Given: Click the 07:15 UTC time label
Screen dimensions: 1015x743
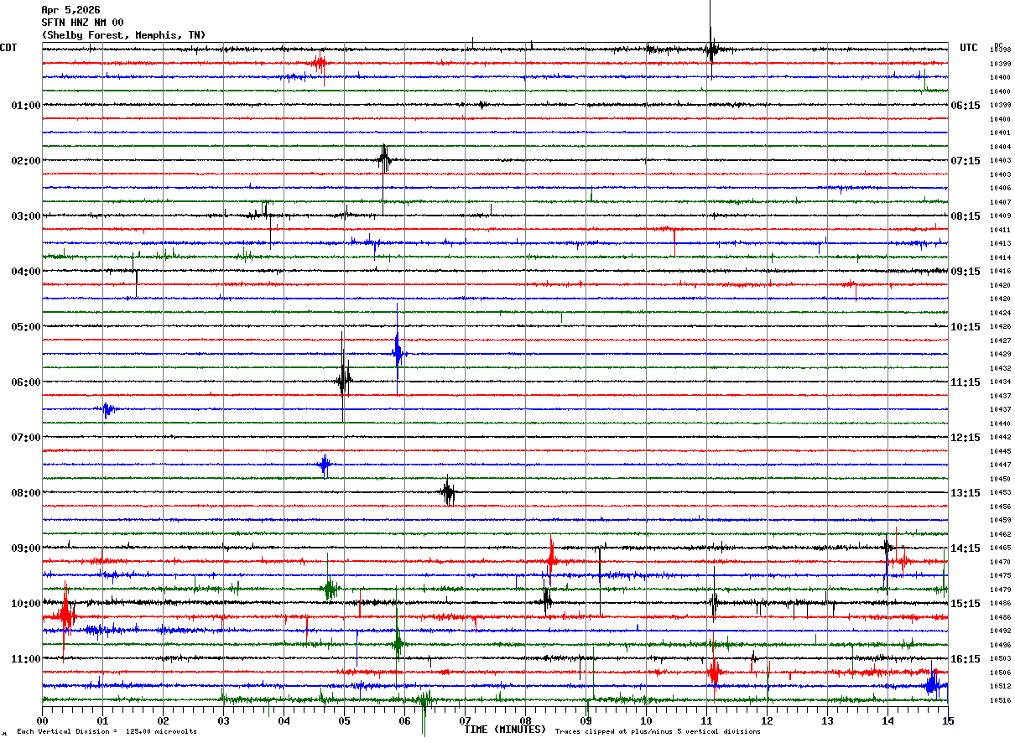Looking at the screenshot, I should click(x=966, y=161).
